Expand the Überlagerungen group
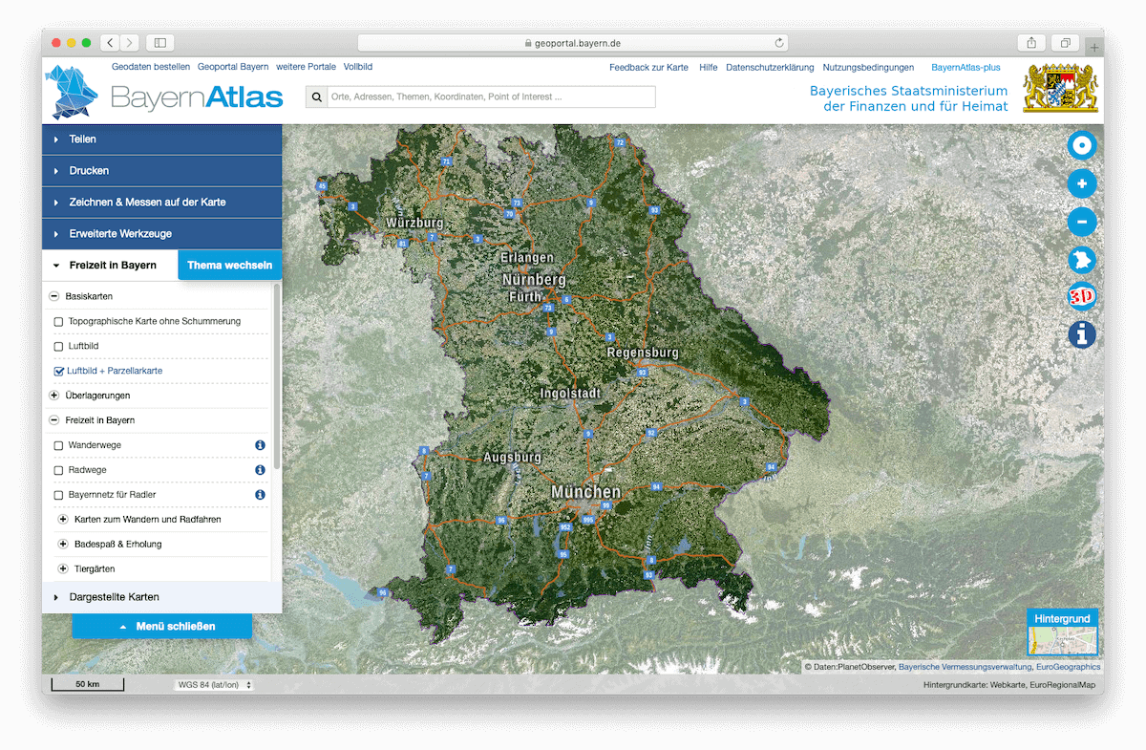The width and height of the screenshot is (1146, 750). (x=54, y=396)
